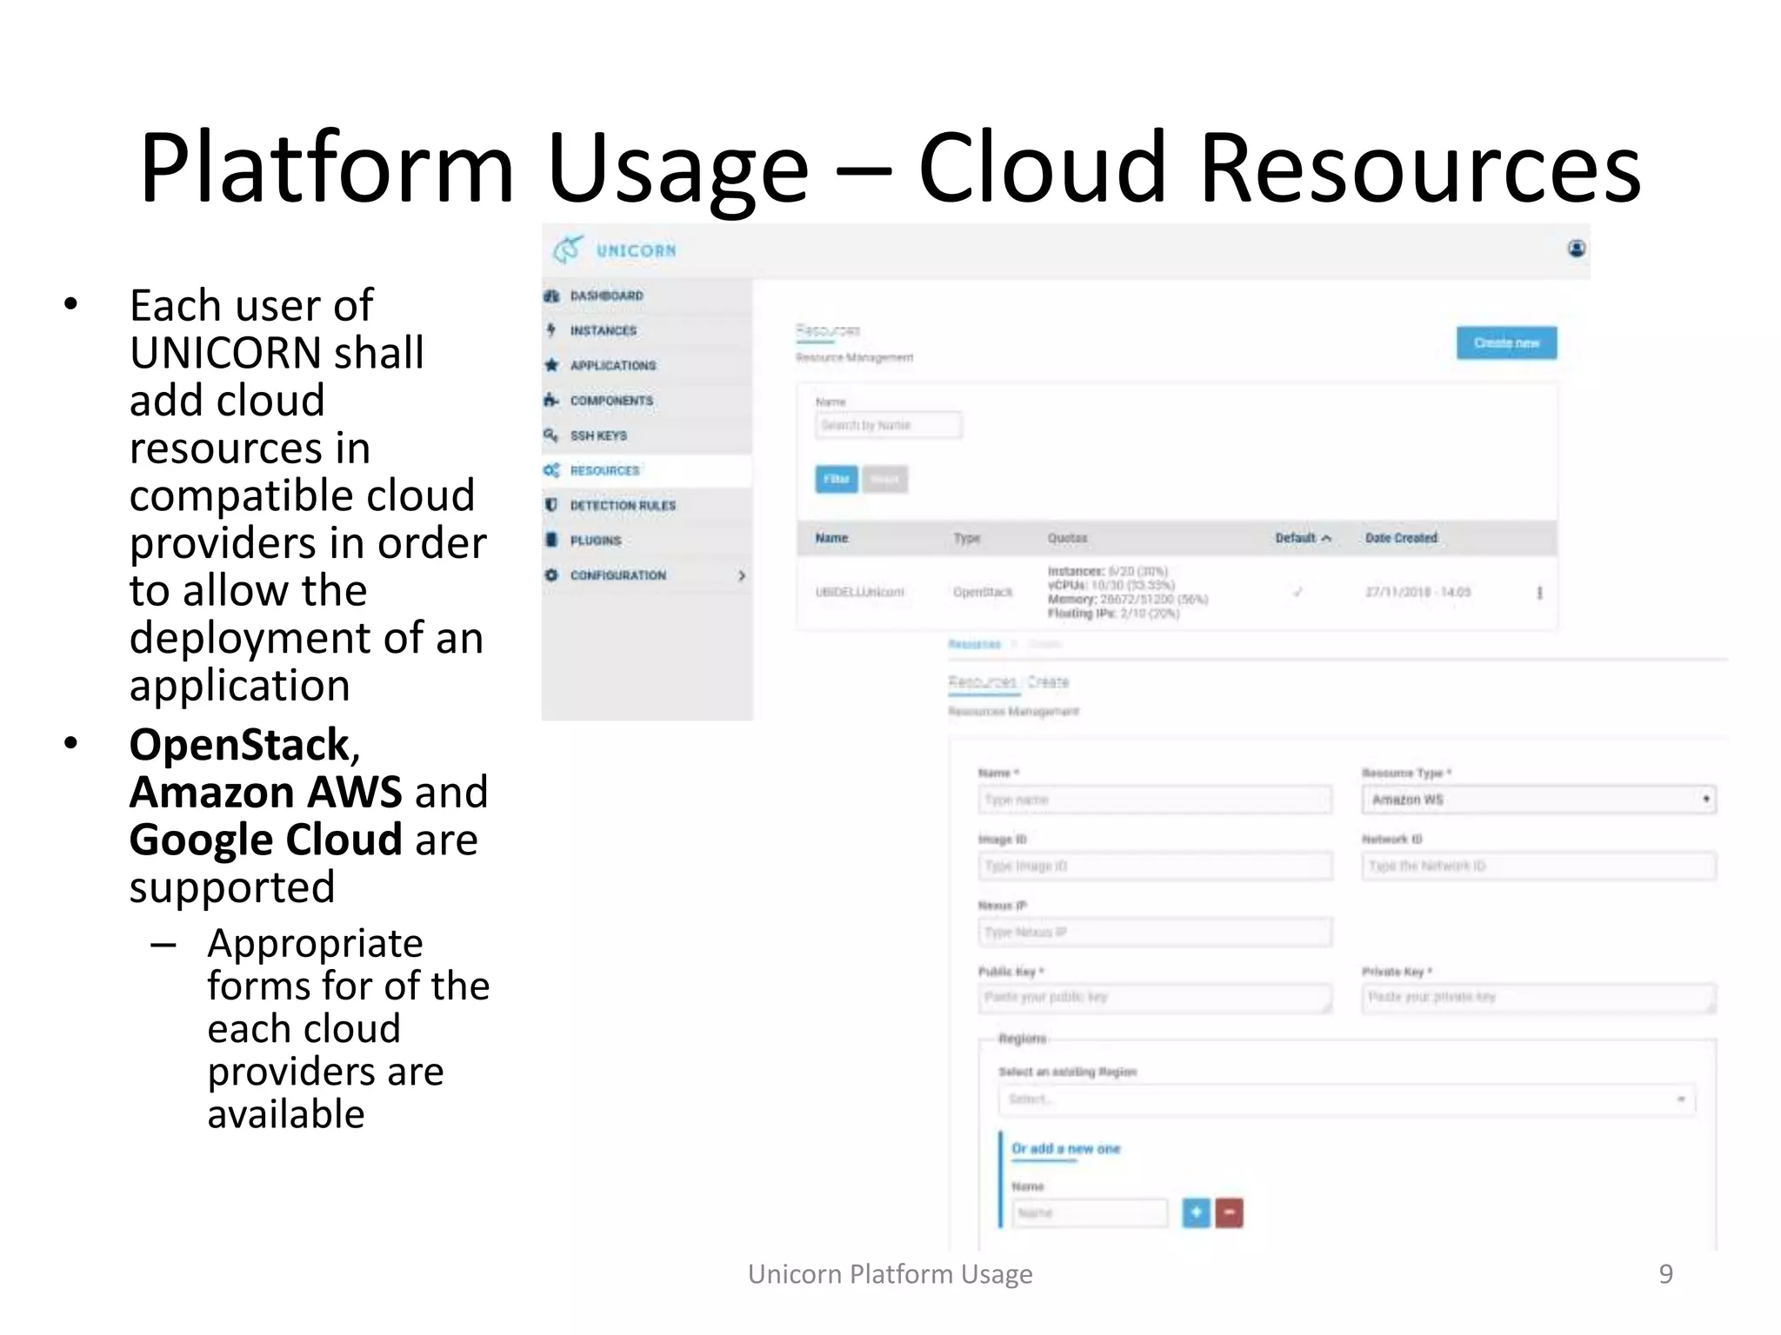Click the Or add a new one link
This screenshot has width=1781, height=1335.
[x=1065, y=1148]
